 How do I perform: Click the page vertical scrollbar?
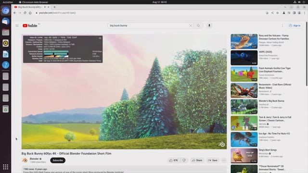(307, 54)
